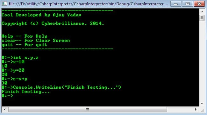Click the output value '30'

[x=4, y=83]
